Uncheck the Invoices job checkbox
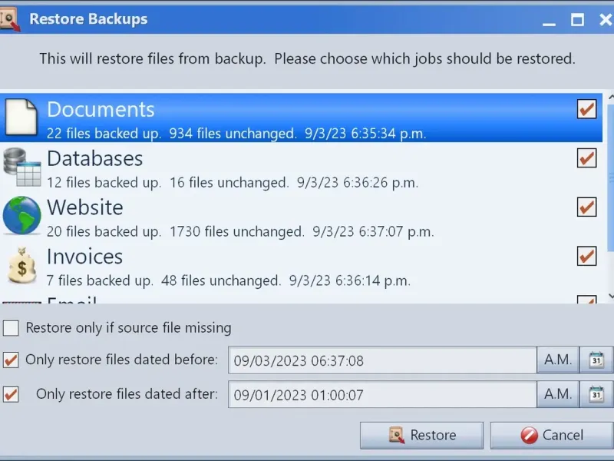Screen dimensions: 614x461 [586, 256]
